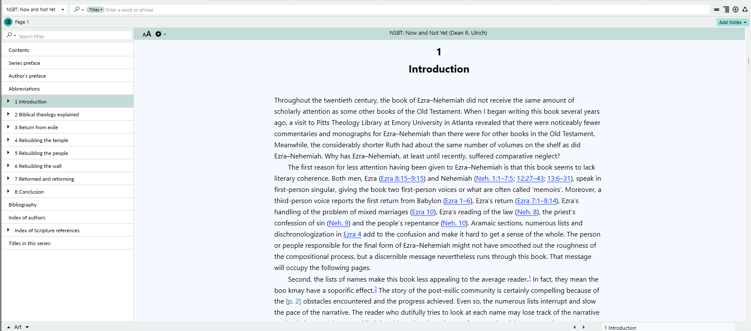
Task: Click the vertical scrollbar thumb of the reading pane
Action: tap(748, 61)
